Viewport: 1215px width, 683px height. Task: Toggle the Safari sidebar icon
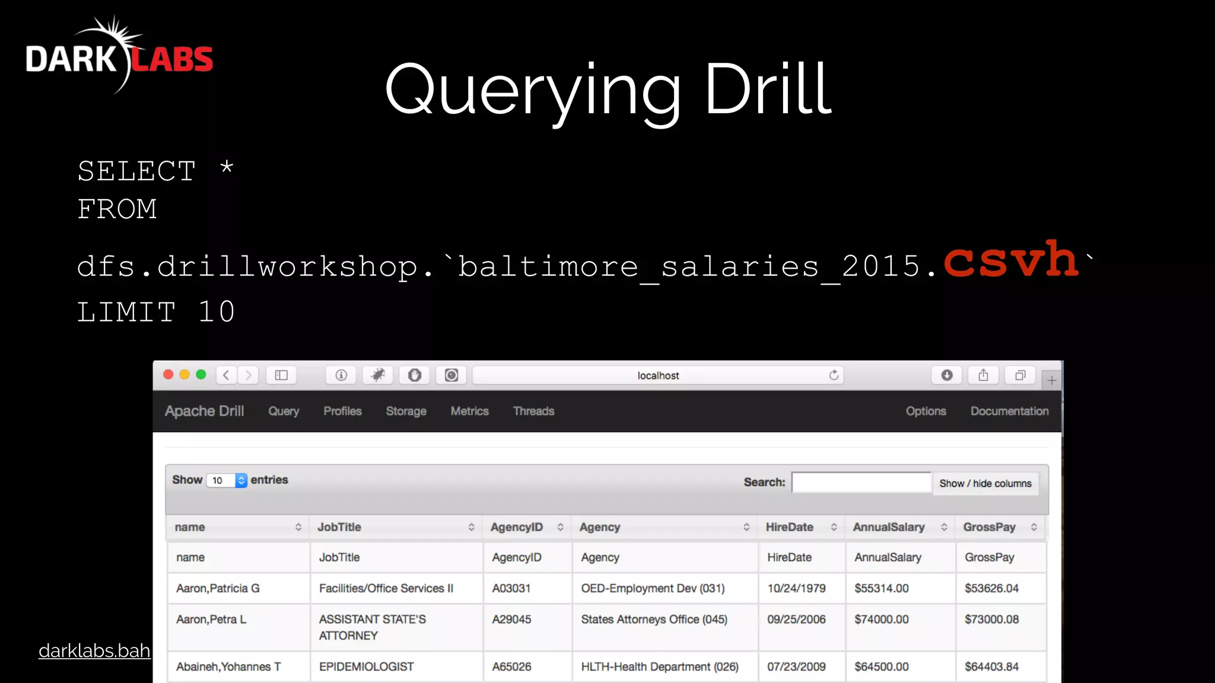coord(281,375)
